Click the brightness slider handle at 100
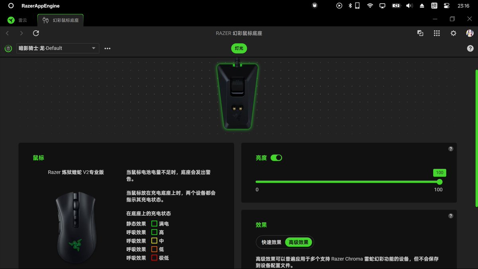The height and width of the screenshot is (269, 478). [439, 182]
